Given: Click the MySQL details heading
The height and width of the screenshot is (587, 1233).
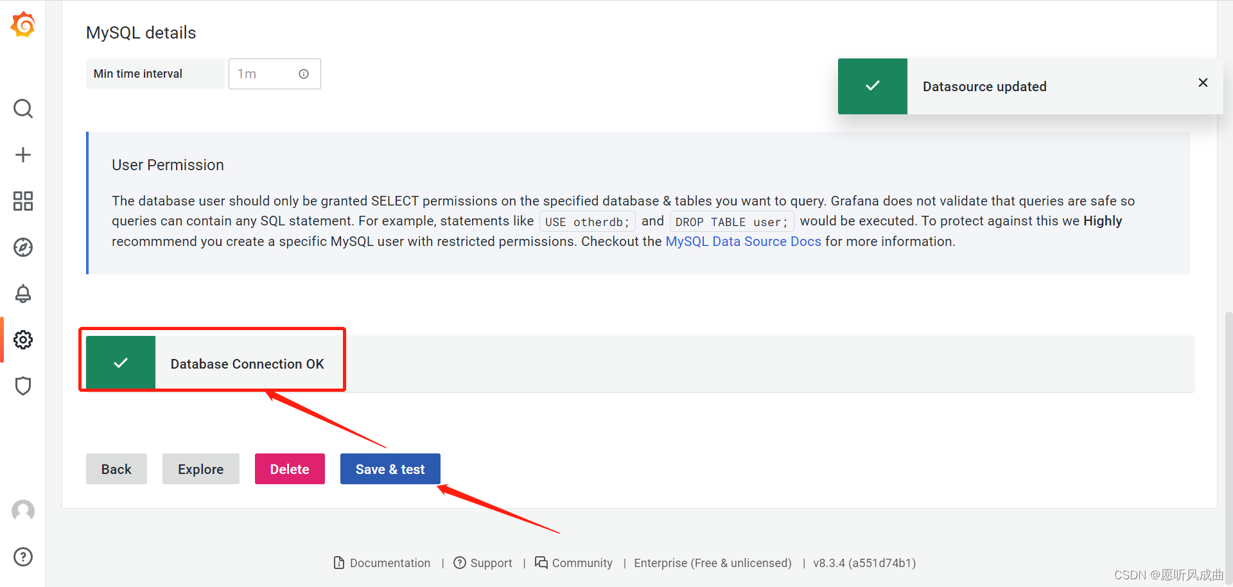Looking at the screenshot, I should click(141, 33).
